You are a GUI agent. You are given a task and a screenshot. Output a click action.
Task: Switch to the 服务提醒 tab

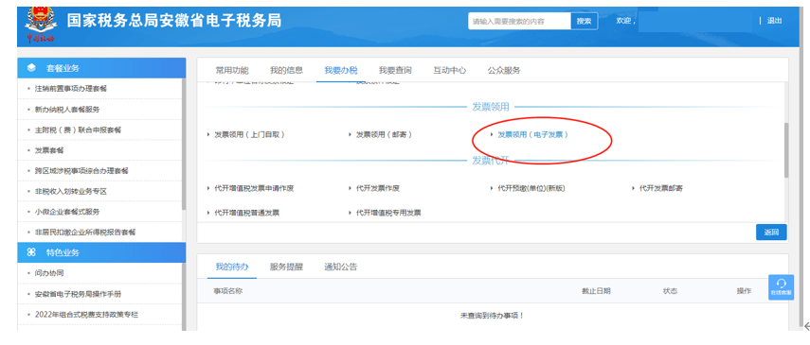[x=286, y=267]
